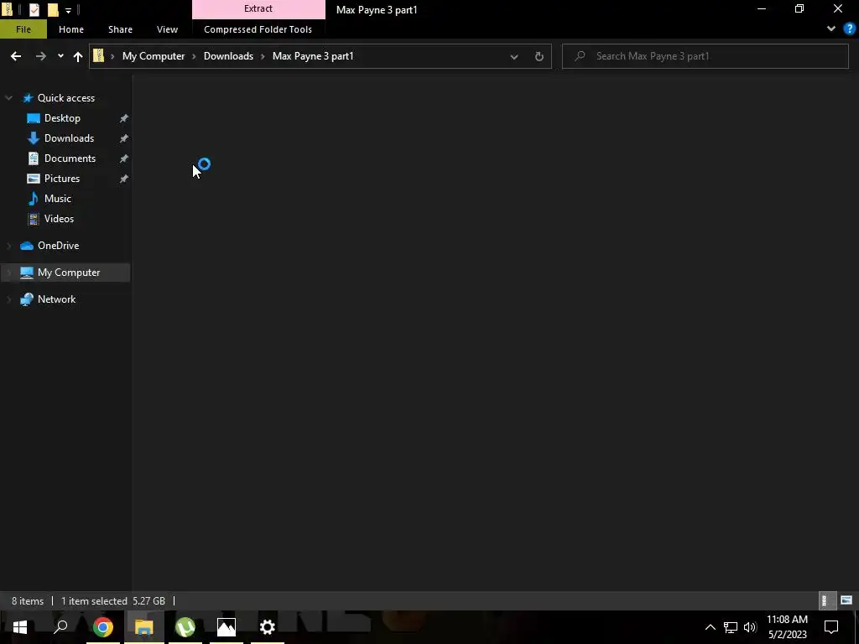Click File Explorer taskbar icon
This screenshot has width=859, height=644.
pos(144,627)
